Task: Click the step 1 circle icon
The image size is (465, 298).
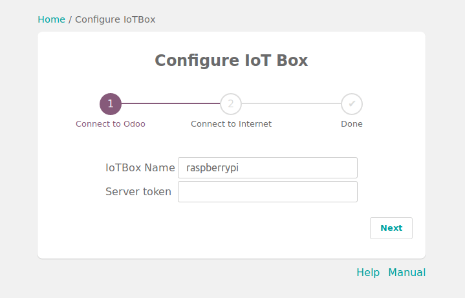Action: pos(111,103)
